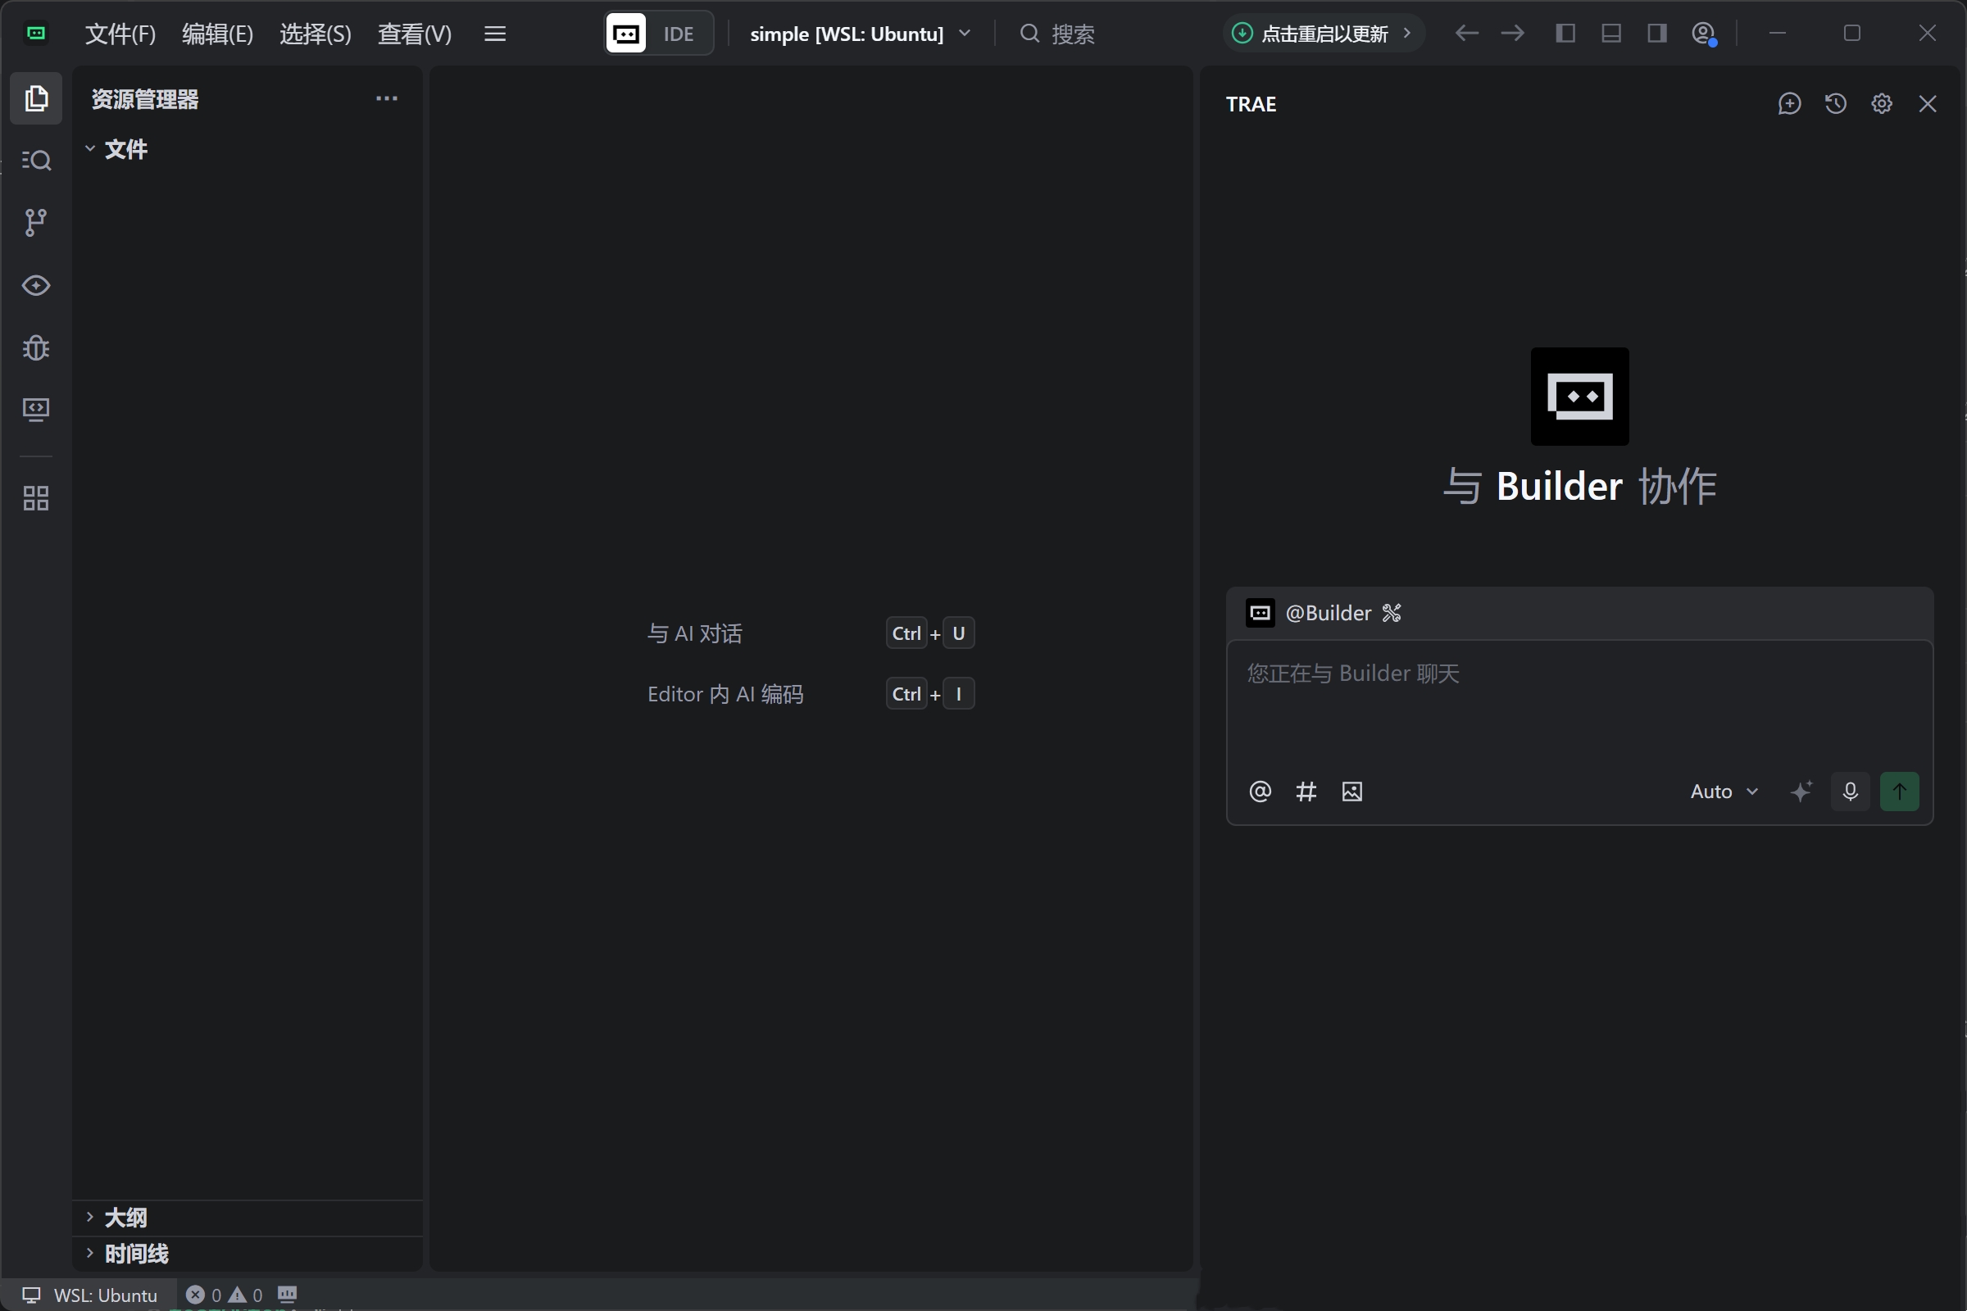Image resolution: width=1967 pixels, height=1311 pixels.
Task: Toggle the primary sidebar layout button
Action: pos(1565,34)
